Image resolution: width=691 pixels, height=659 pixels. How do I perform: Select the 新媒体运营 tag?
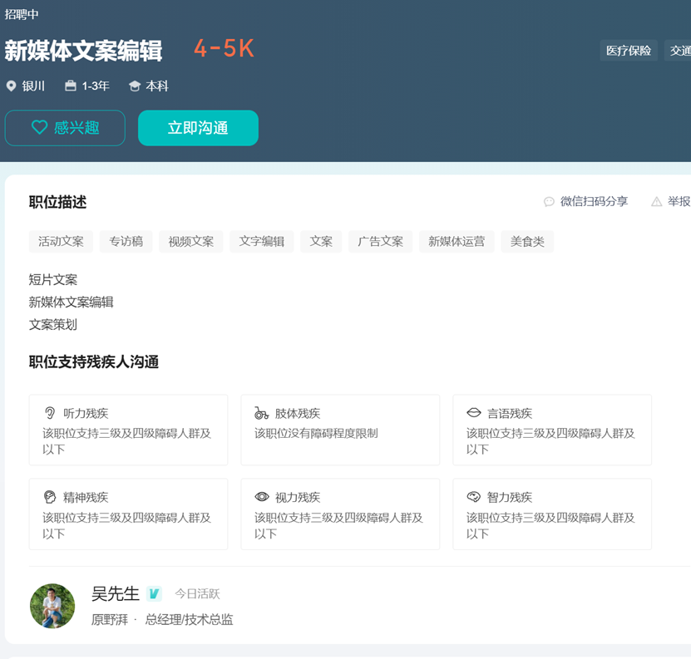[x=457, y=242]
